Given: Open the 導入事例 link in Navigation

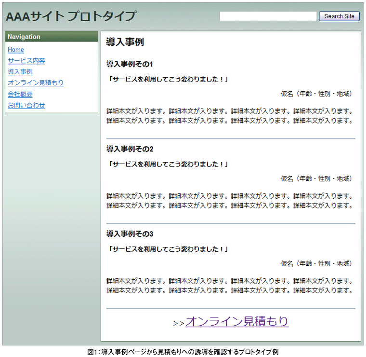Looking at the screenshot, I should click(20, 72).
